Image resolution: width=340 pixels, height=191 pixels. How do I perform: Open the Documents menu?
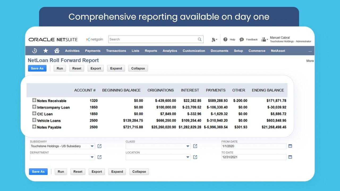click(219, 51)
